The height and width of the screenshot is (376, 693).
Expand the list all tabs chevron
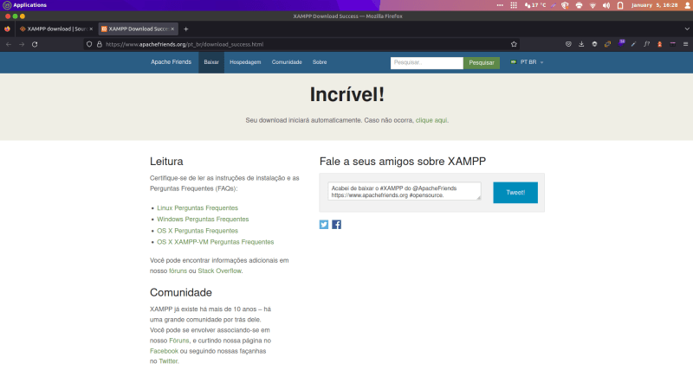tap(687, 29)
